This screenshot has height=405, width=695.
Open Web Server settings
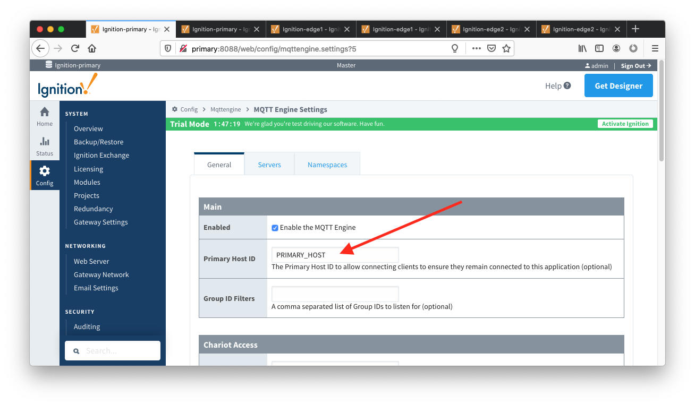click(x=92, y=261)
